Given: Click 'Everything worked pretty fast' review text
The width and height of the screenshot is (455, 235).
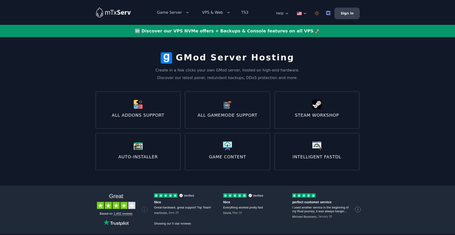Looking at the screenshot, I should 243,208.
